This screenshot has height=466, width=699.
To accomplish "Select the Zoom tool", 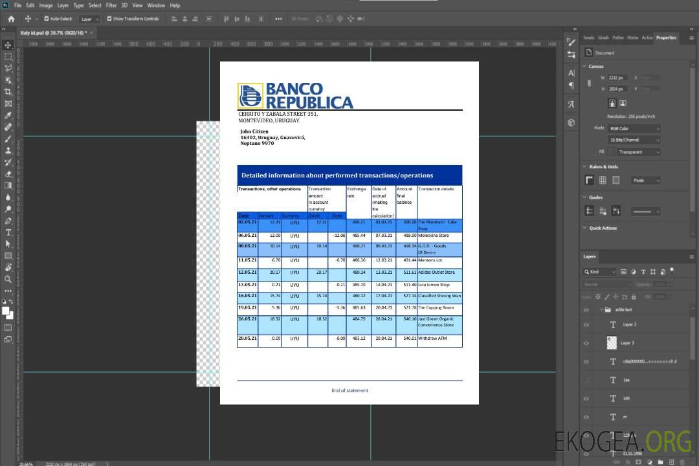I will (x=8, y=279).
